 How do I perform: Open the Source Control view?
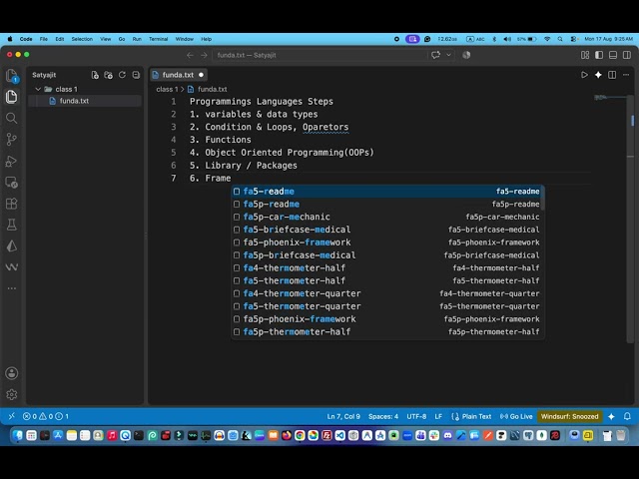click(x=12, y=140)
